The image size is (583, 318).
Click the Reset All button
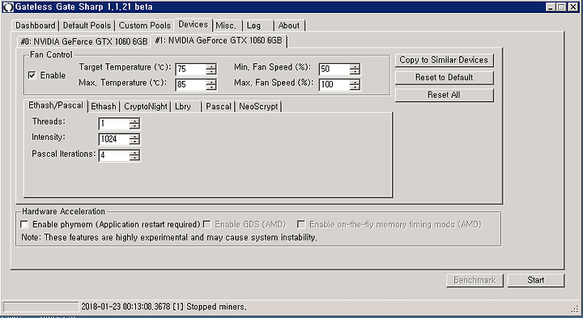(444, 95)
